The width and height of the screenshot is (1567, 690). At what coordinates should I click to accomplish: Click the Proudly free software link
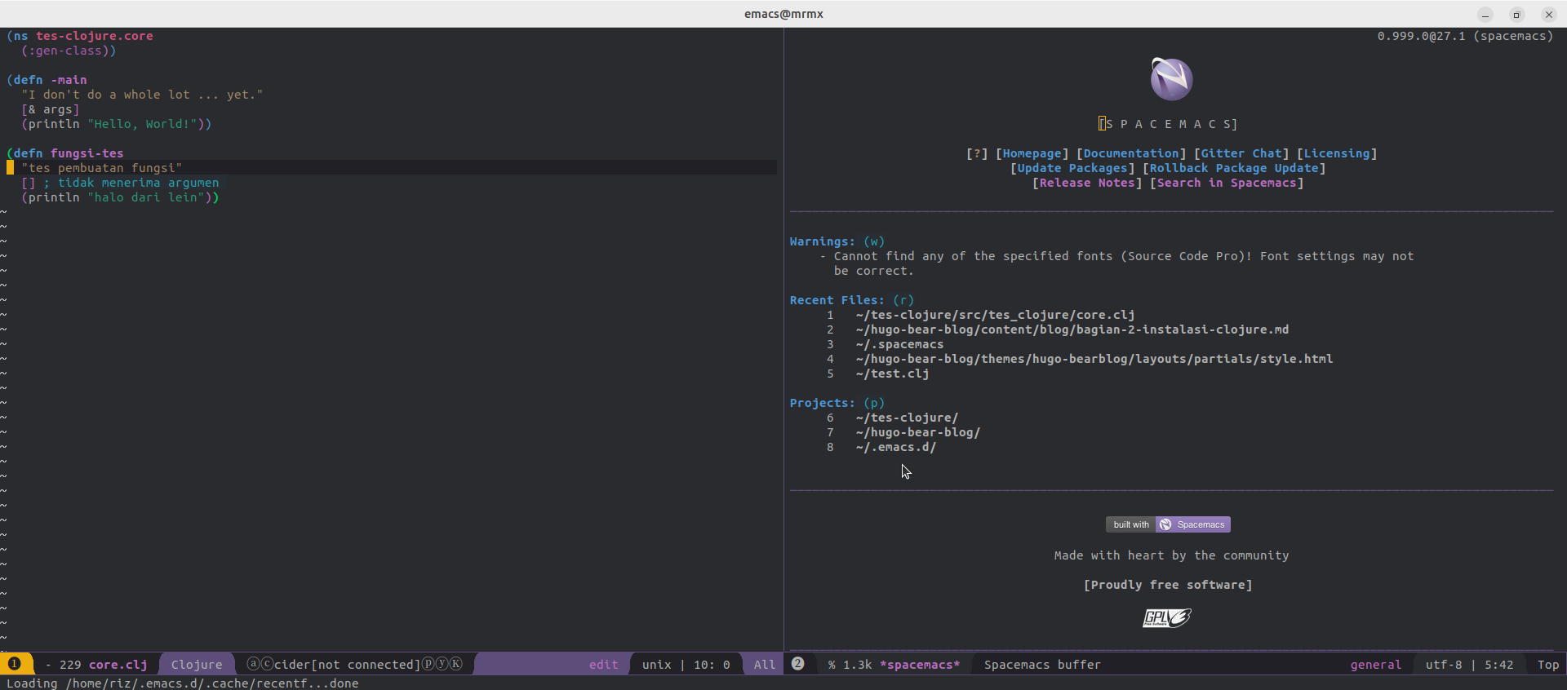coord(1168,585)
